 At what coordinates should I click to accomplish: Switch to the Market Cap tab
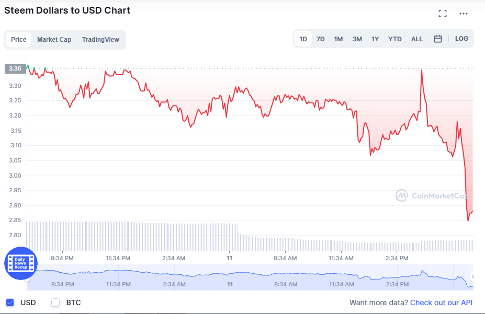pyautogui.click(x=54, y=40)
